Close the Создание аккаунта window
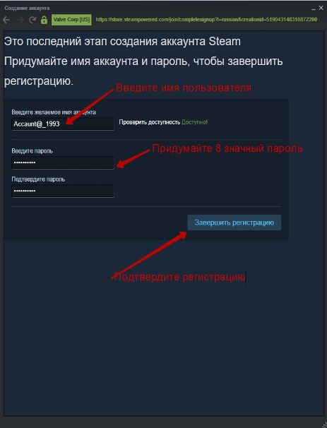Viewport: 327px width, 428px height. 321,8
